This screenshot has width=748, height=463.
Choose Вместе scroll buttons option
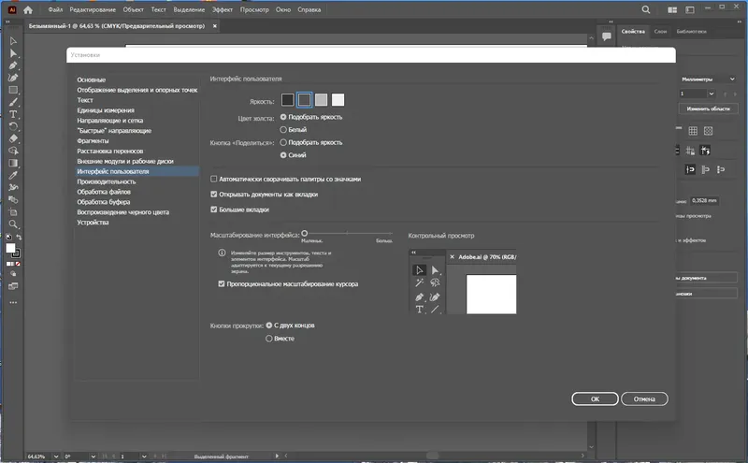pyautogui.click(x=269, y=339)
